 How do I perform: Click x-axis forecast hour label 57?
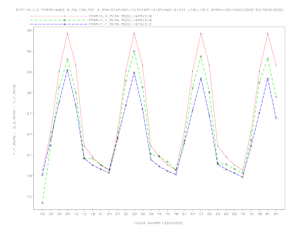[201, 214]
